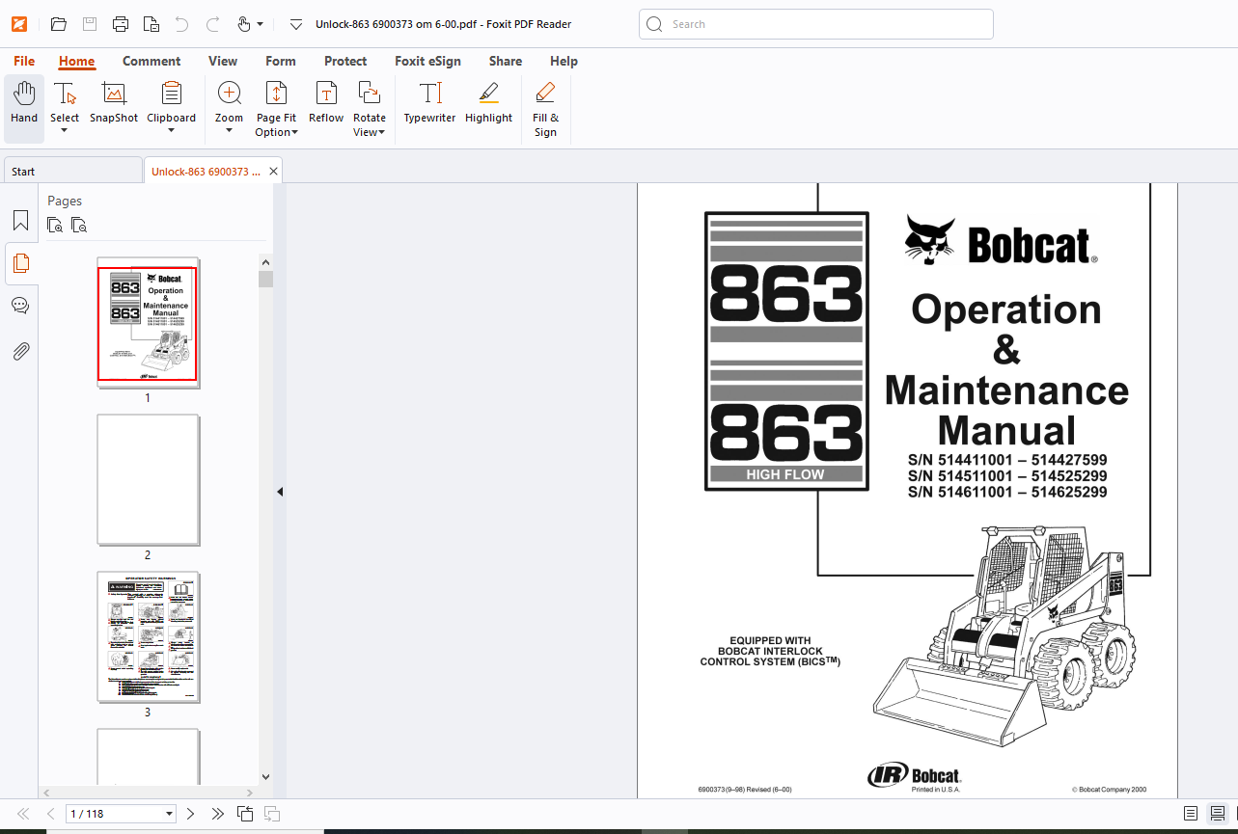The image size is (1238, 834).
Task: Open the page number dropdown
Action: point(170,814)
